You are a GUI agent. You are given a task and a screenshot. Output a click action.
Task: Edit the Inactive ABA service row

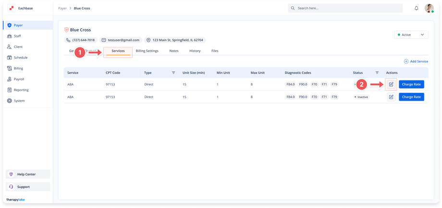(391, 97)
